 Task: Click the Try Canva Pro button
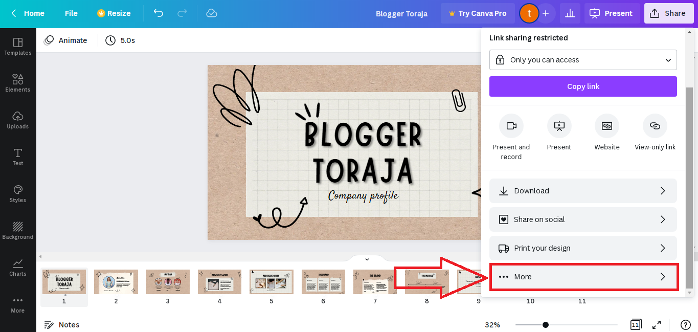(478, 13)
